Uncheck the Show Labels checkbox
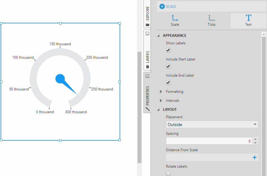The width and height of the screenshot is (267, 176). click(168, 50)
